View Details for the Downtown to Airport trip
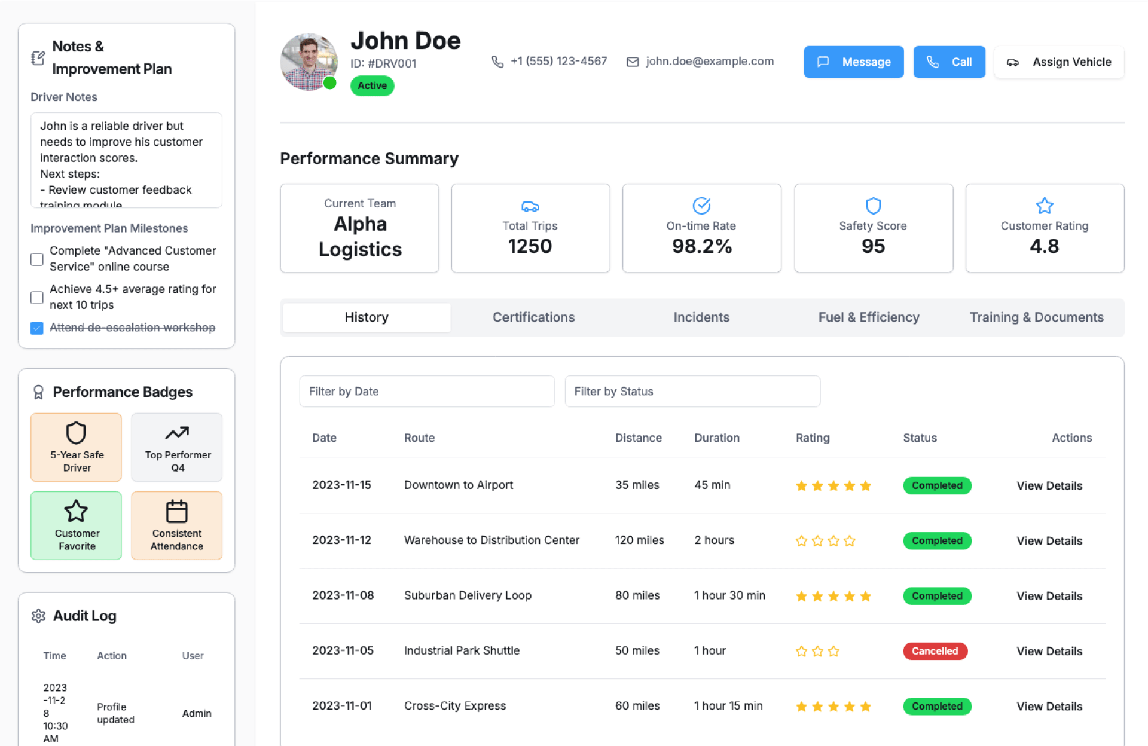 click(1049, 486)
